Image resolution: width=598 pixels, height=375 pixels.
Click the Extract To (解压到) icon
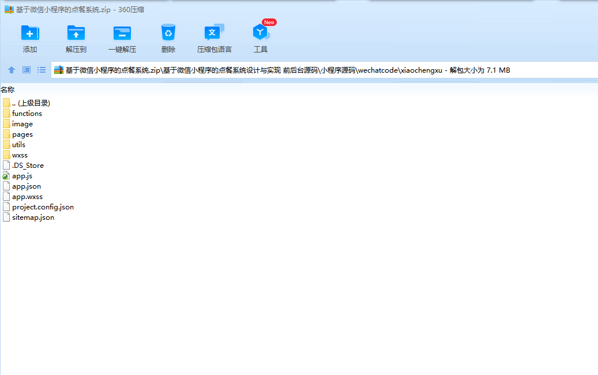[76, 33]
